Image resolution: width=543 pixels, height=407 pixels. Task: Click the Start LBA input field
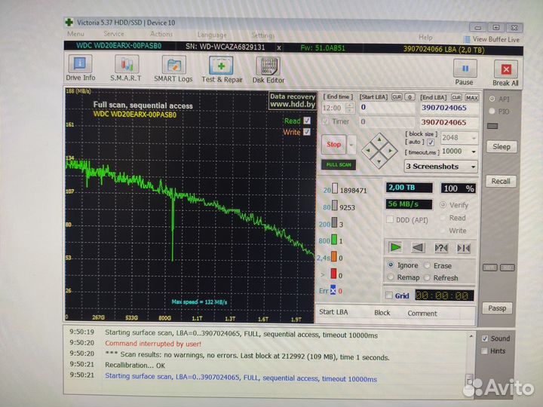386,108
